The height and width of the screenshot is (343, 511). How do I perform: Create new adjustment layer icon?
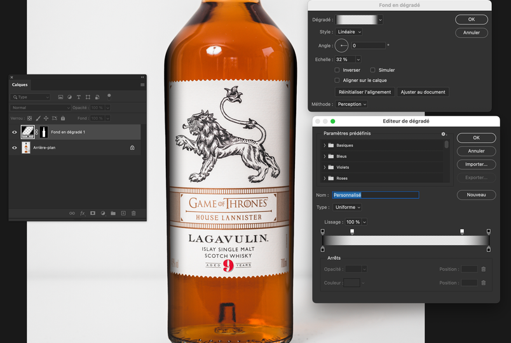point(103,213)
